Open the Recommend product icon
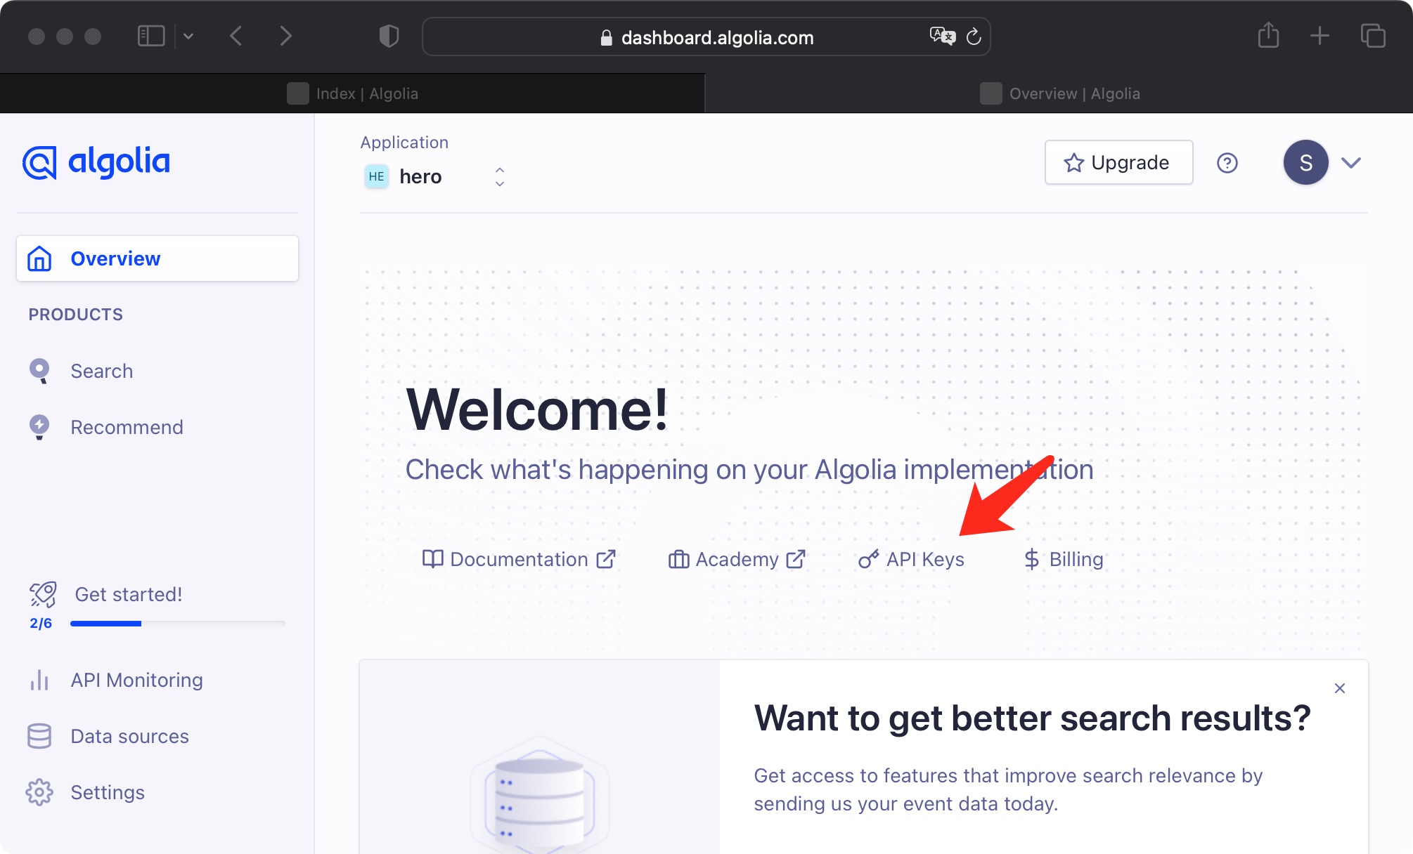This screenshot has width=1413, height=854. [39, 427]
